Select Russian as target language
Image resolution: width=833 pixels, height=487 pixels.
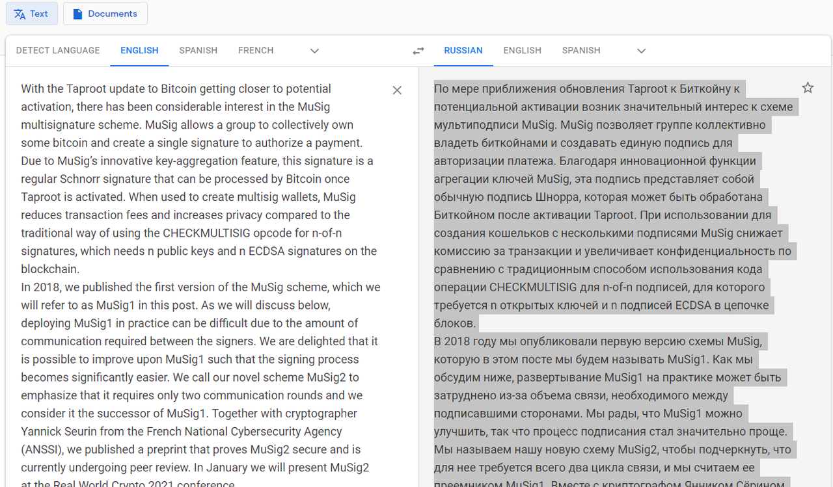tap(463, 50)
